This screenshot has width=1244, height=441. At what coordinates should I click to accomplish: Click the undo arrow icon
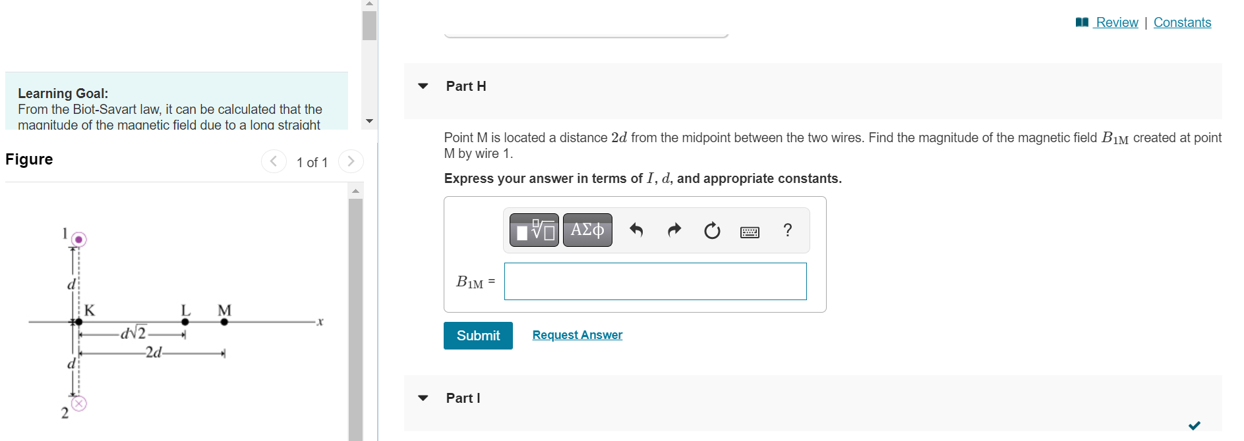click(x=636, y=230)
